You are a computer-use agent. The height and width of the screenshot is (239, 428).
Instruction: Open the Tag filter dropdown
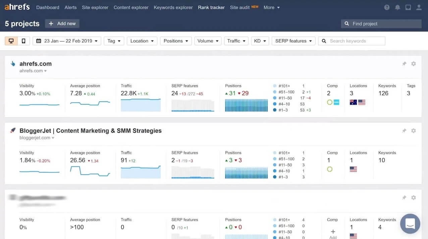[x=114, y=41]
